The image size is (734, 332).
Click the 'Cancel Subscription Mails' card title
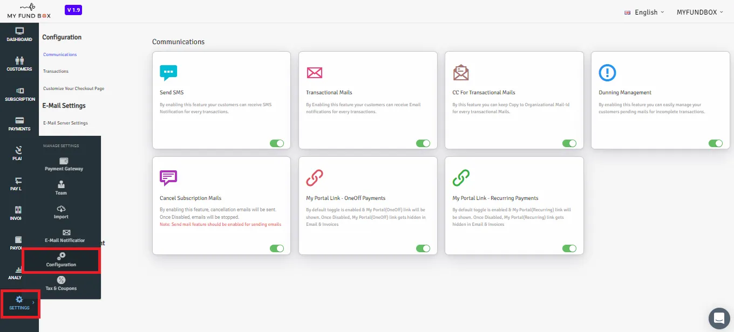pyautogui.click(x=191, y=198)
